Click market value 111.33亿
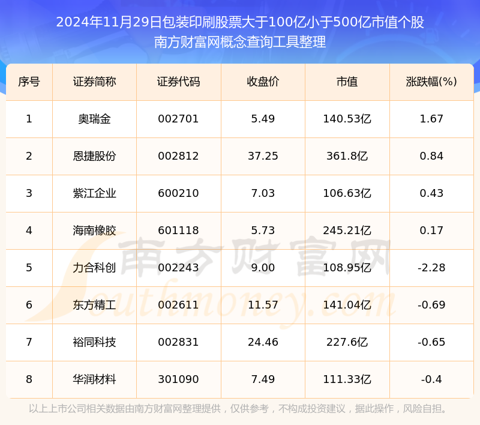The image size is (480, 425). pos(347,379)
